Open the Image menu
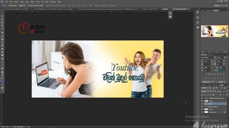 pyautogui.click(x=16, y=2)
